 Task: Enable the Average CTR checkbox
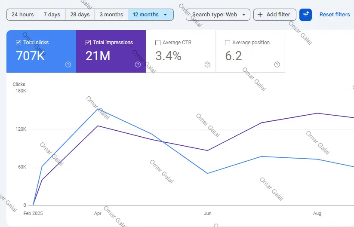[158, 43]
